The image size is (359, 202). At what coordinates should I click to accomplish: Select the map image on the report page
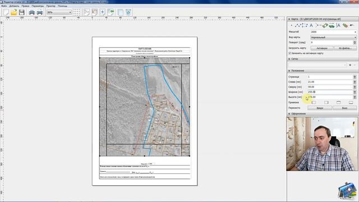[145, 107]
